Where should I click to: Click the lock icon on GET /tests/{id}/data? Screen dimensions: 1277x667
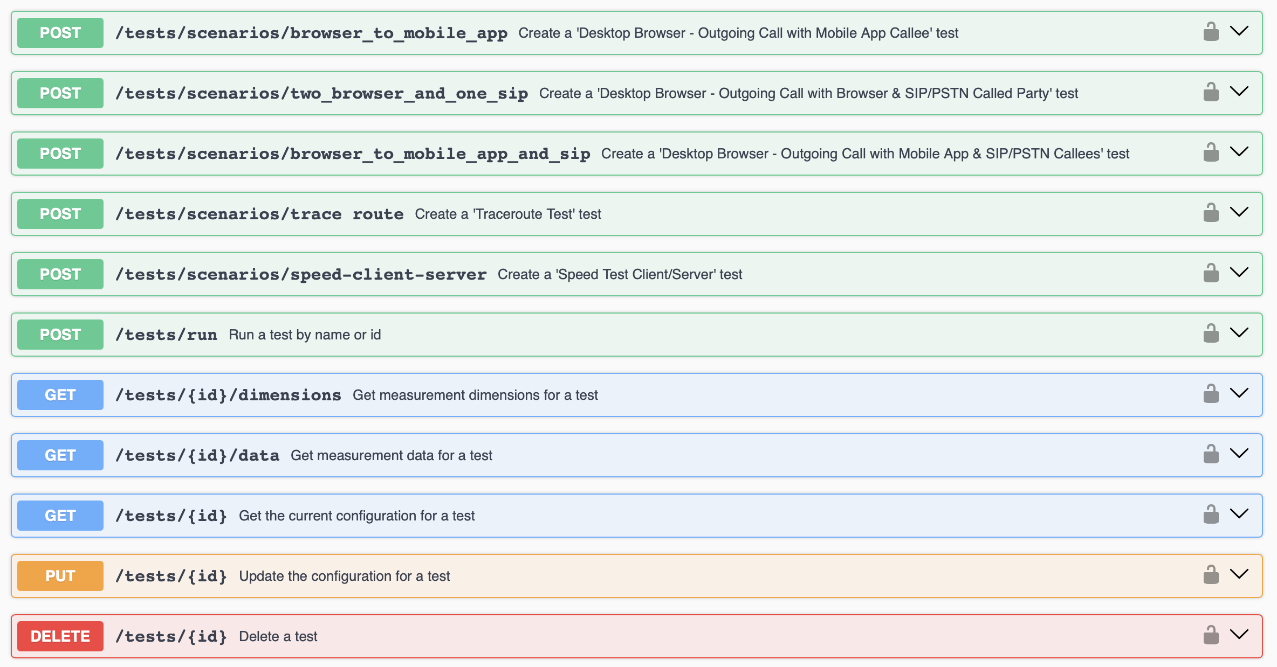pos(1211,454)
